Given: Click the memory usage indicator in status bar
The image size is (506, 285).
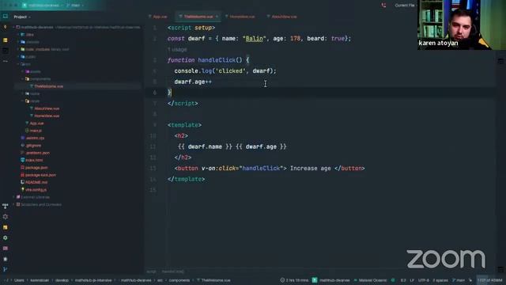Looking at the screenshot, I should 490,280.
